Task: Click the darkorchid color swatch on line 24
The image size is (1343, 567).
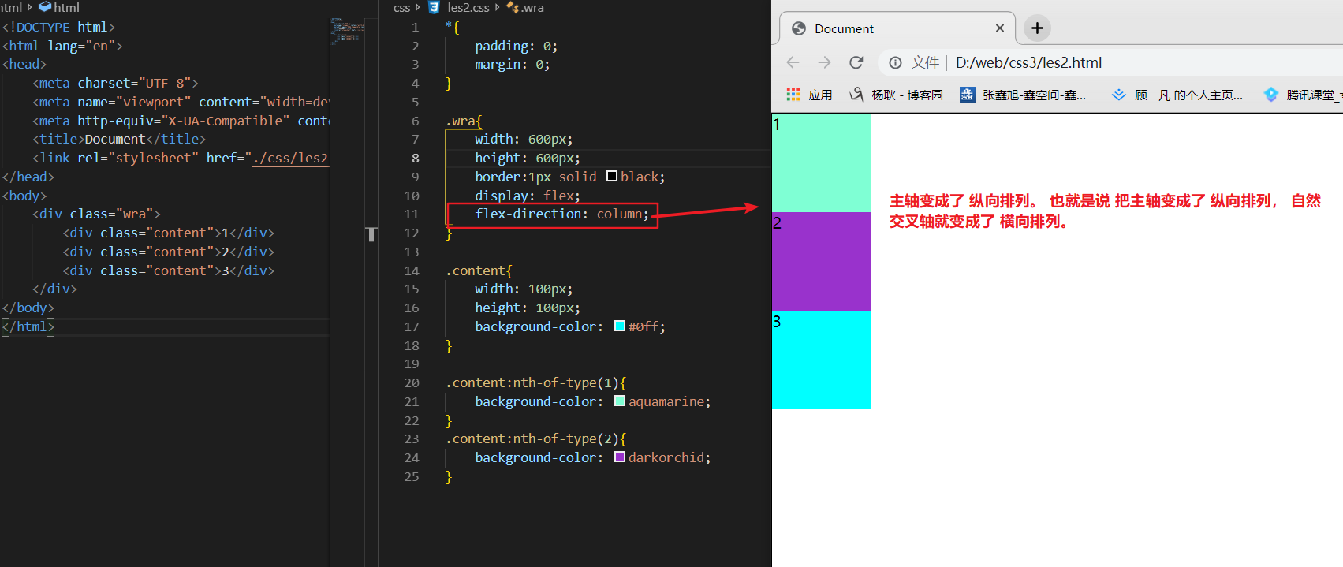Action: (x=620, y=457)
